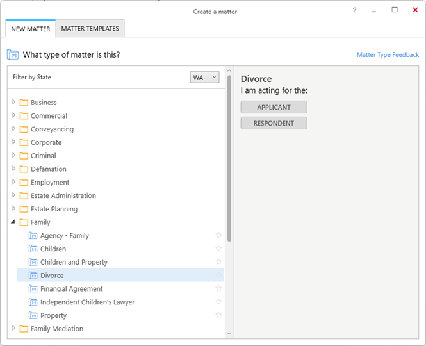The height and width of the screenshot is (346, 426).
Task: Star the Agency - Family matter type
Action: point(218,235)
